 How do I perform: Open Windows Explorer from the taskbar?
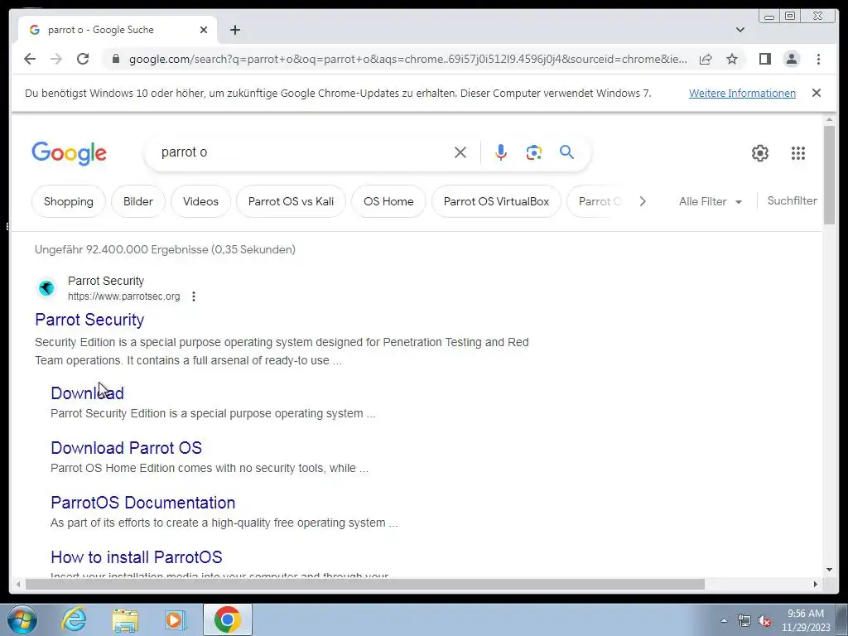pyautogui.click(x=125, y=619)
